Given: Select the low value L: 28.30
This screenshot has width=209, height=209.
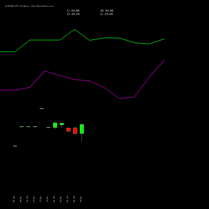Looking at the screenshot, I should pos(107,14).
